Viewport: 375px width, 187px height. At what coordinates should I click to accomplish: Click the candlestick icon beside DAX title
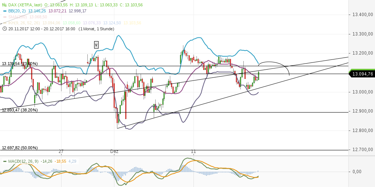pyautogui.click(x=4, y=5)
